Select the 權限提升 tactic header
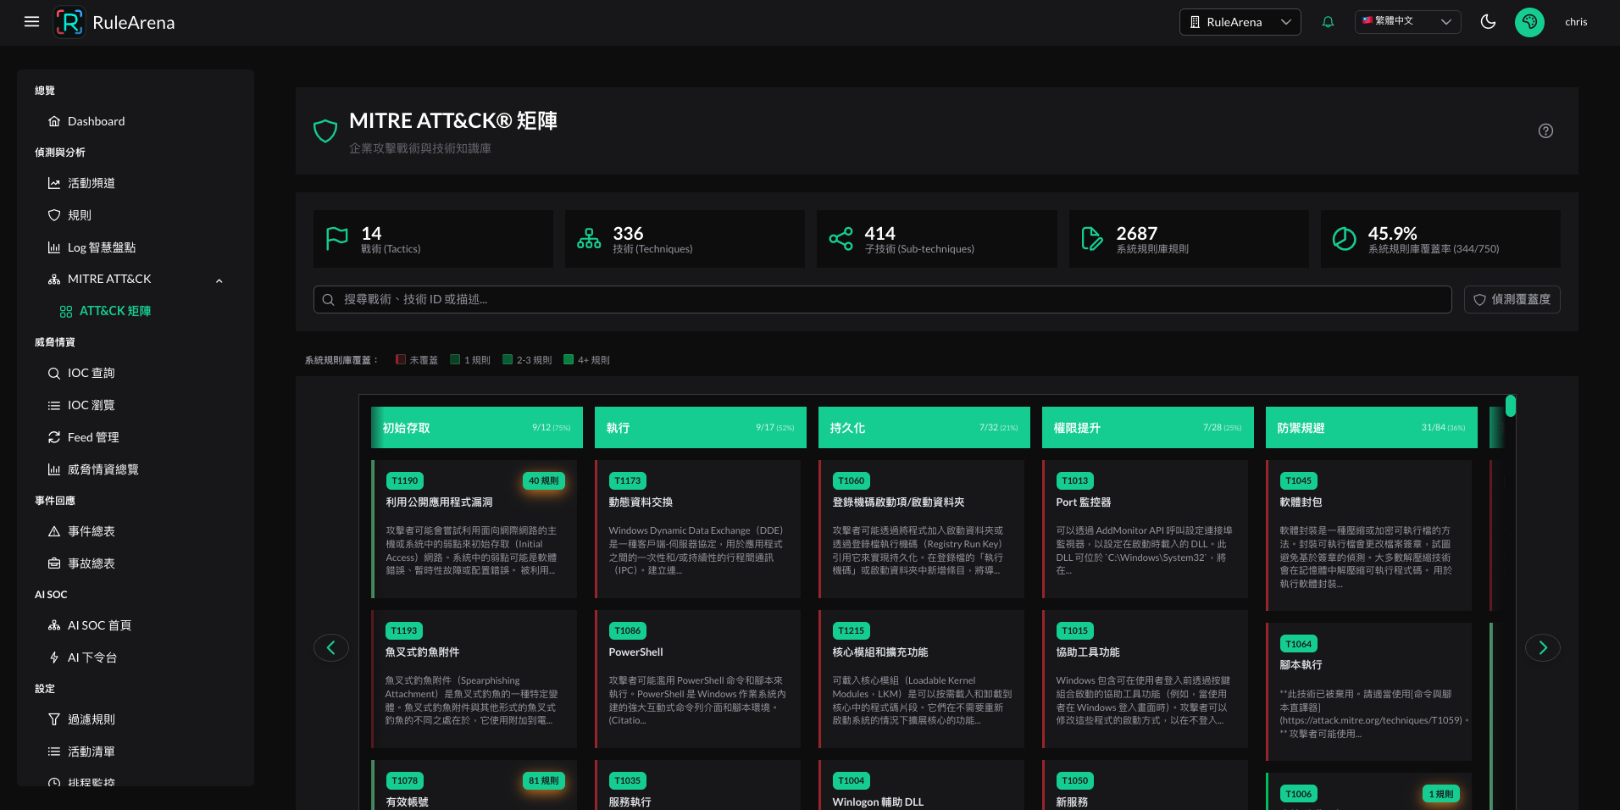The width and height of the screenshot is (1620, 810). point(1148,428)
